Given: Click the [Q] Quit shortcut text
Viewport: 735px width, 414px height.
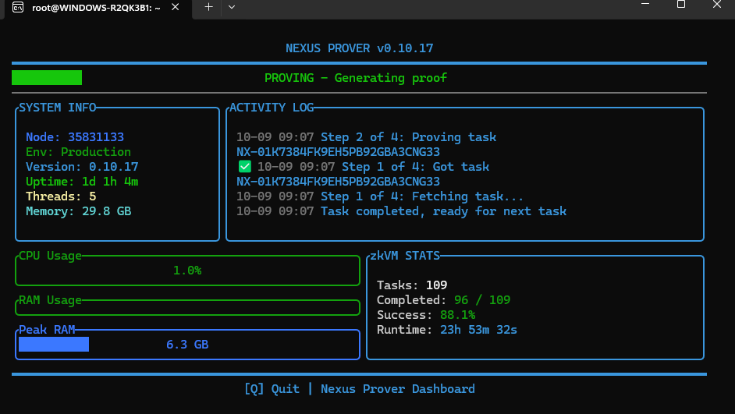Looking at the screenshot, I should point(272,389).
